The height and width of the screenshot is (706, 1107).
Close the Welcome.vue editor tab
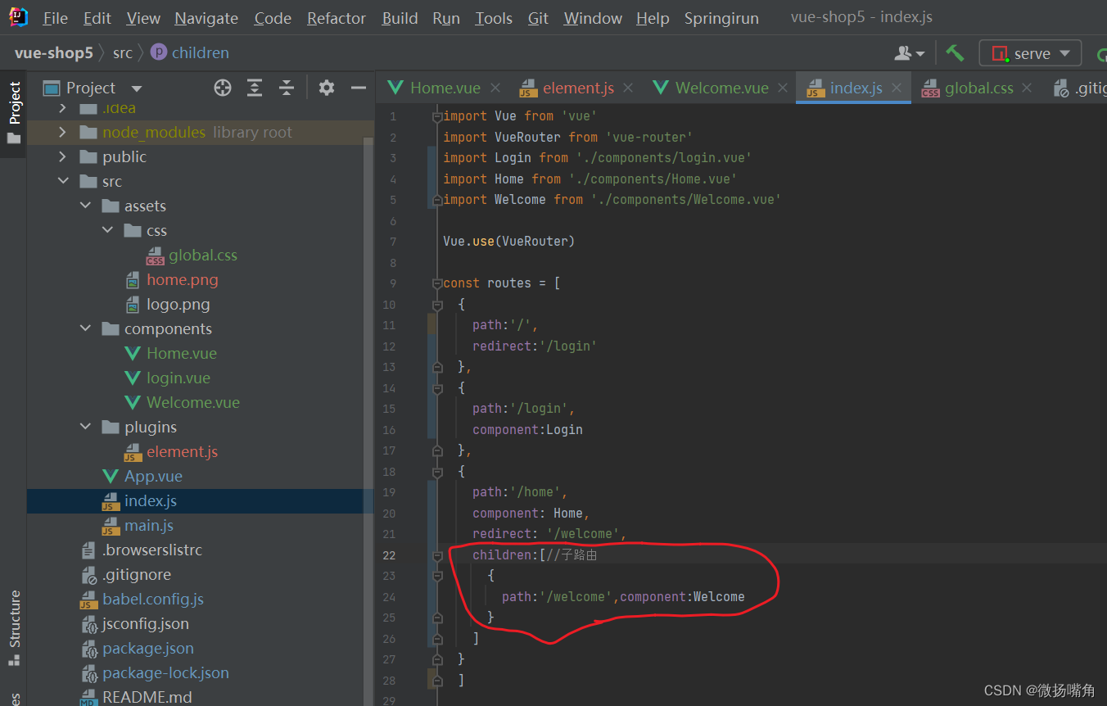click(x=783, y=88)
